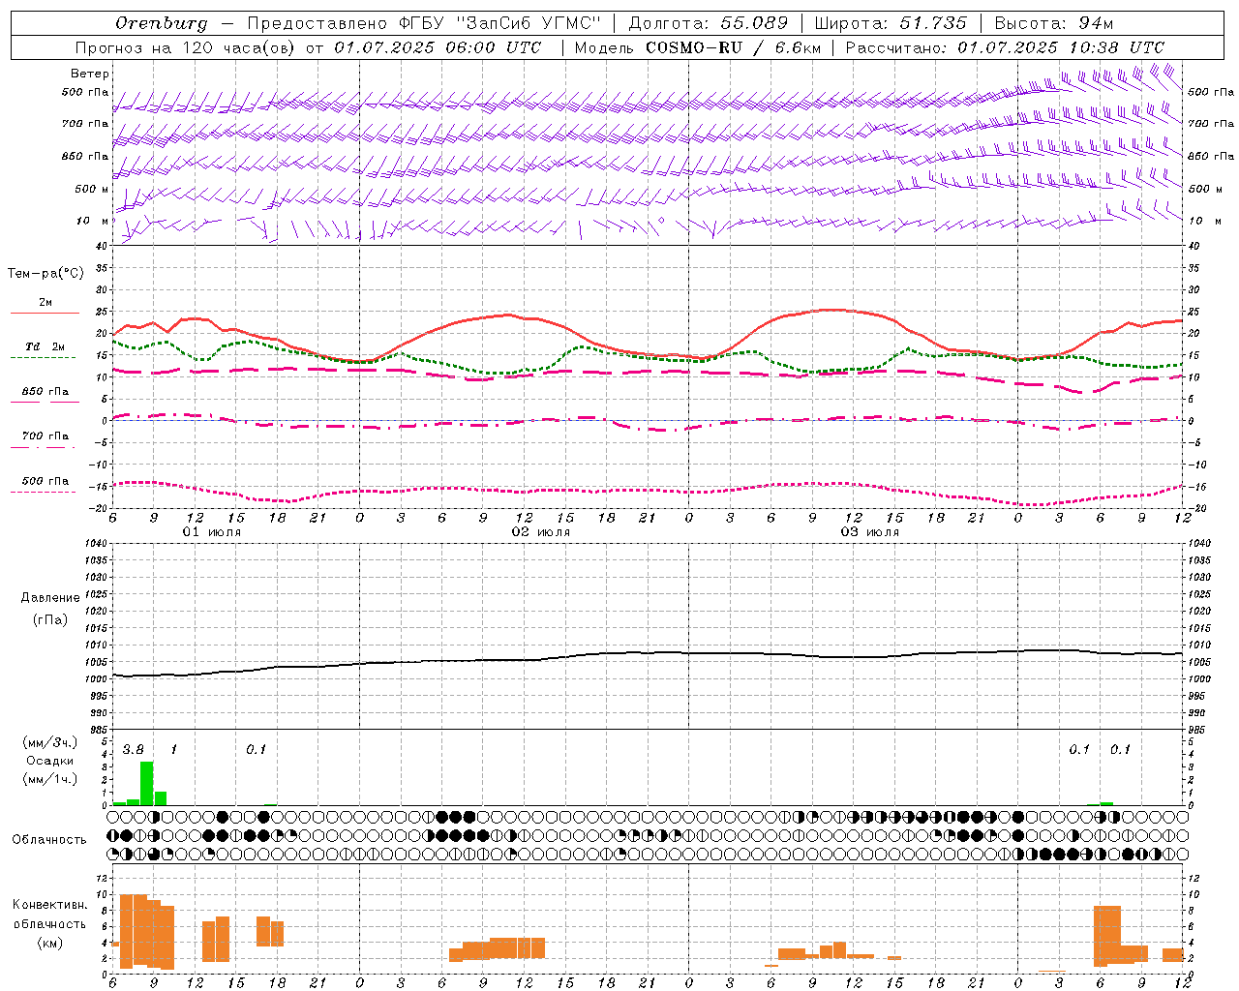
Task: Click the "Ветер" wind panel label
Action: pos(90,74)
